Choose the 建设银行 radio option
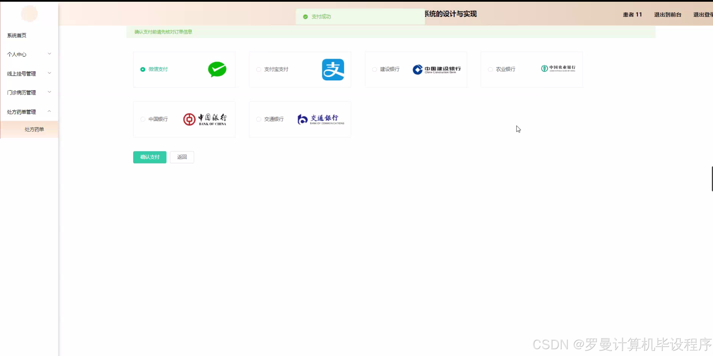The width and height of the screenshot is (713, 356). 375,69
